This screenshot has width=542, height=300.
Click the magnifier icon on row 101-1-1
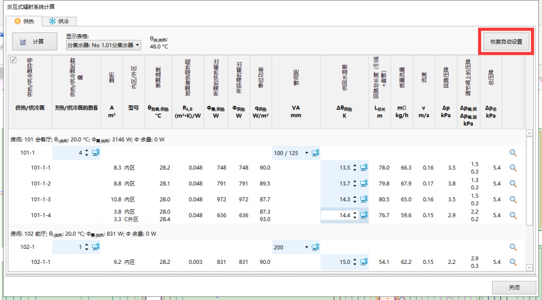click(513, 168)
